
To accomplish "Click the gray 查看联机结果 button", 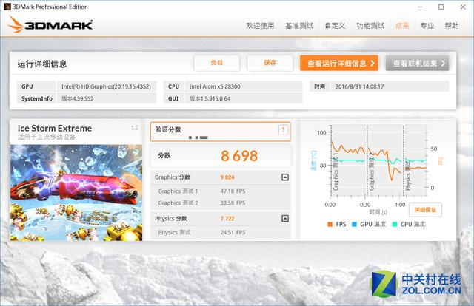I will (417, 63).
